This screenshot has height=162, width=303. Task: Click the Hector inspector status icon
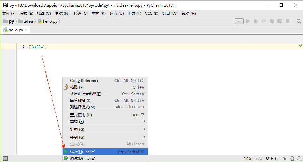point(292,159)
